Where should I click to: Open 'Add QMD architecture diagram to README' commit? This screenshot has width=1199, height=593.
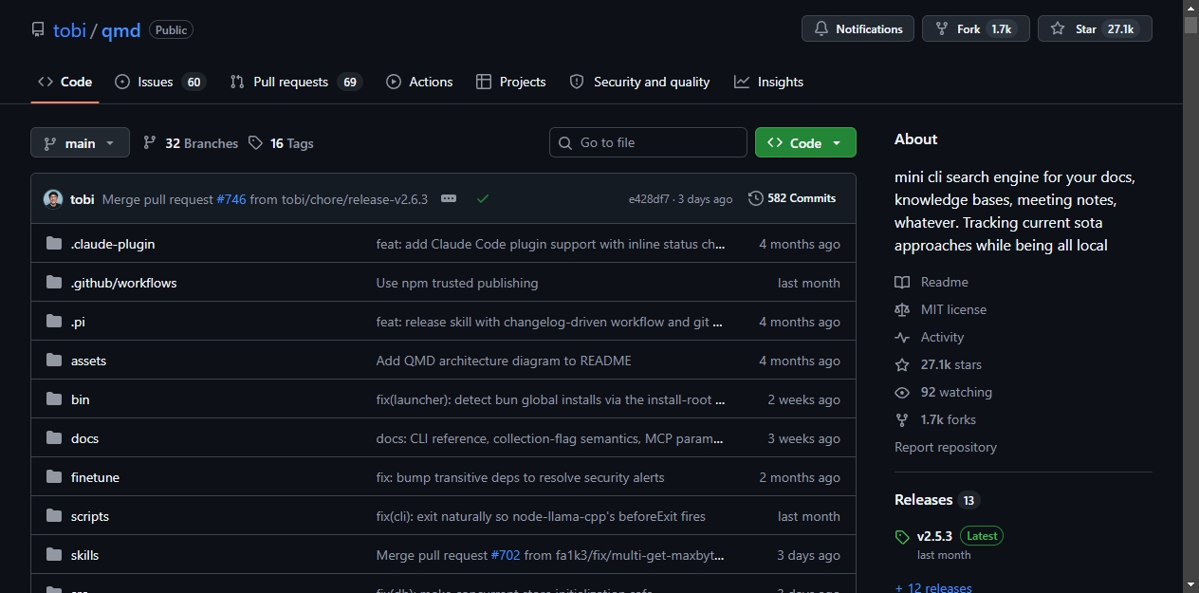pos(504,361)
